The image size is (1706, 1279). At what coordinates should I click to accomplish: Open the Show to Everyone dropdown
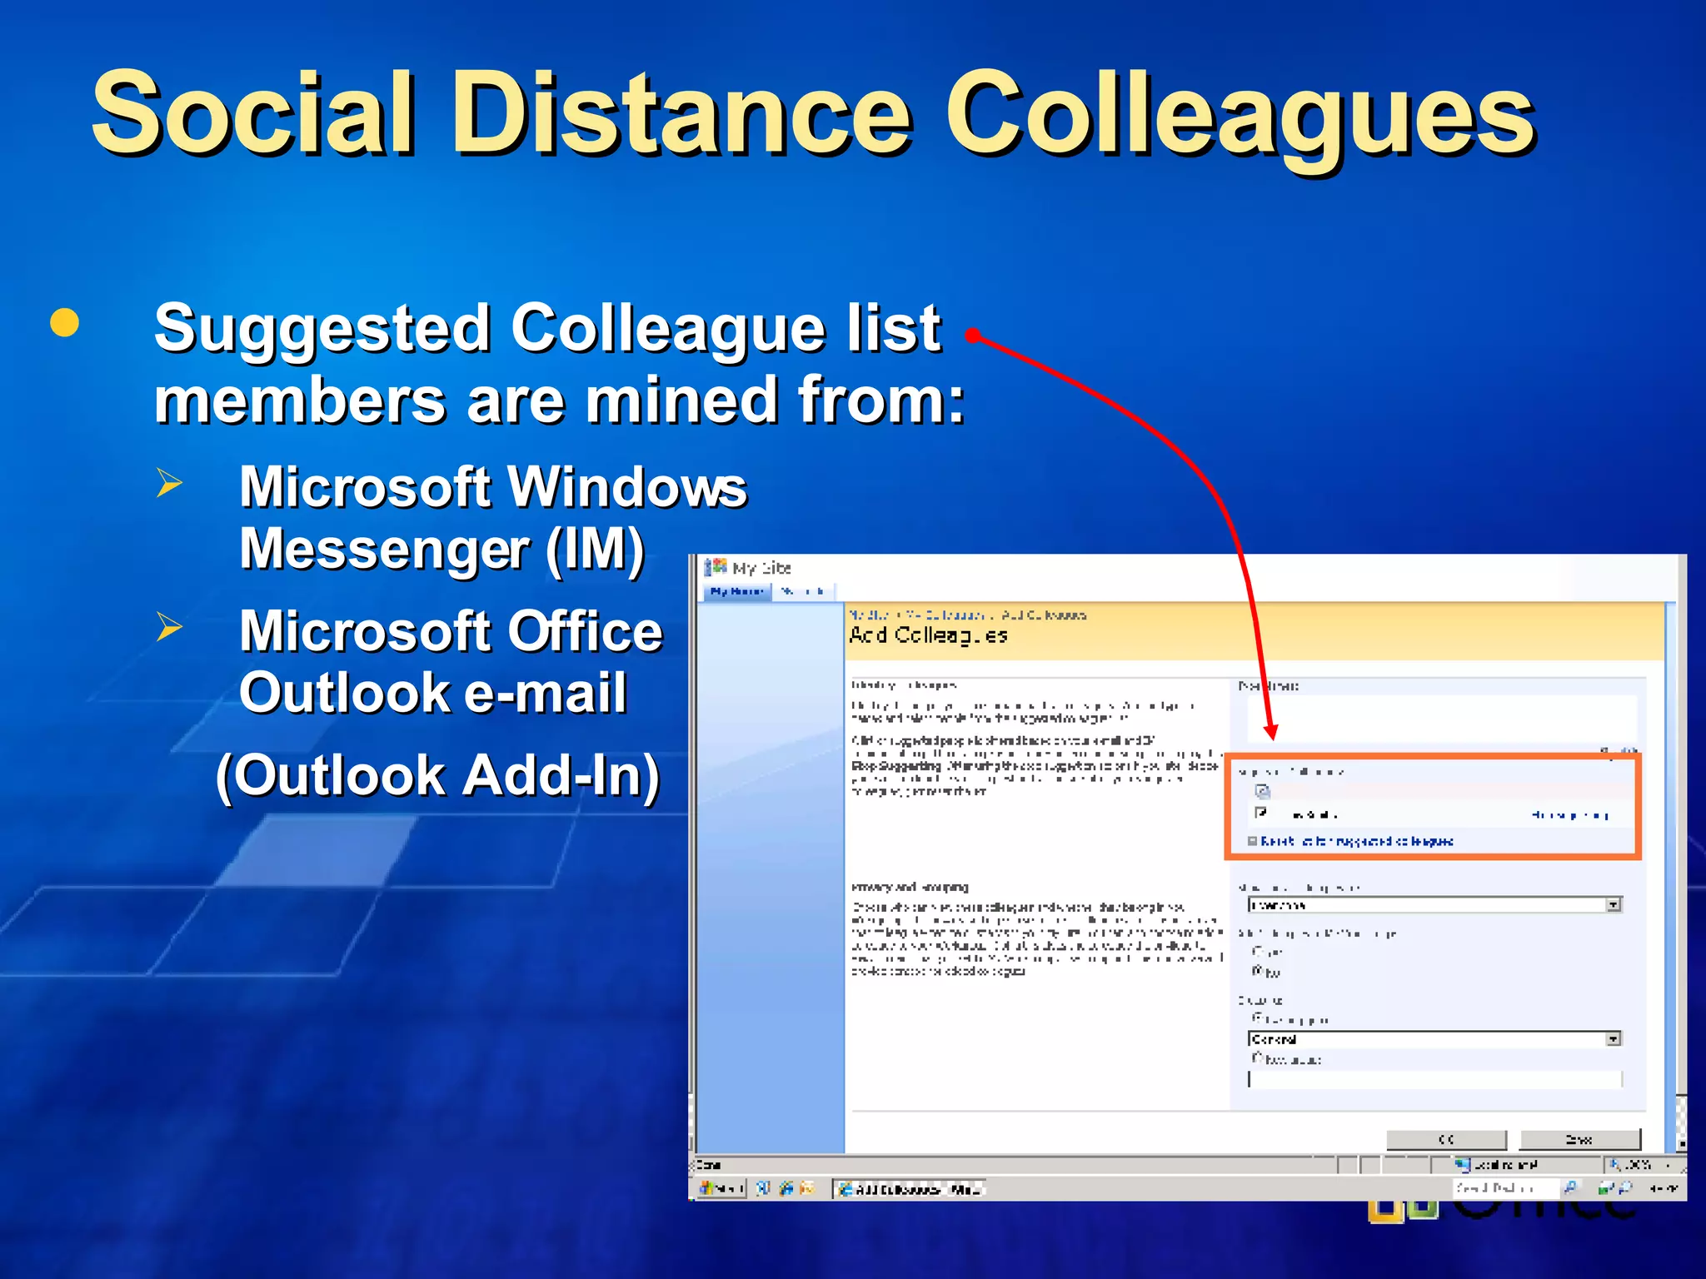point(1434,905)
